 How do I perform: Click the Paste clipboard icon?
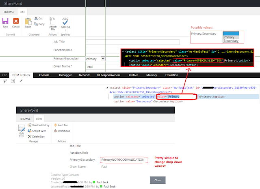28,21
